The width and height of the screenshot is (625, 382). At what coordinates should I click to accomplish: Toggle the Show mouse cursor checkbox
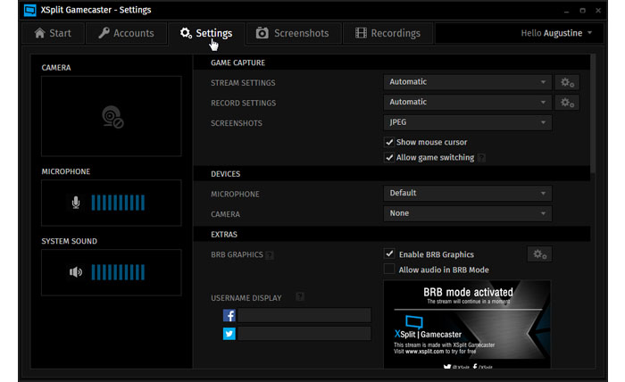click(389, 142)
